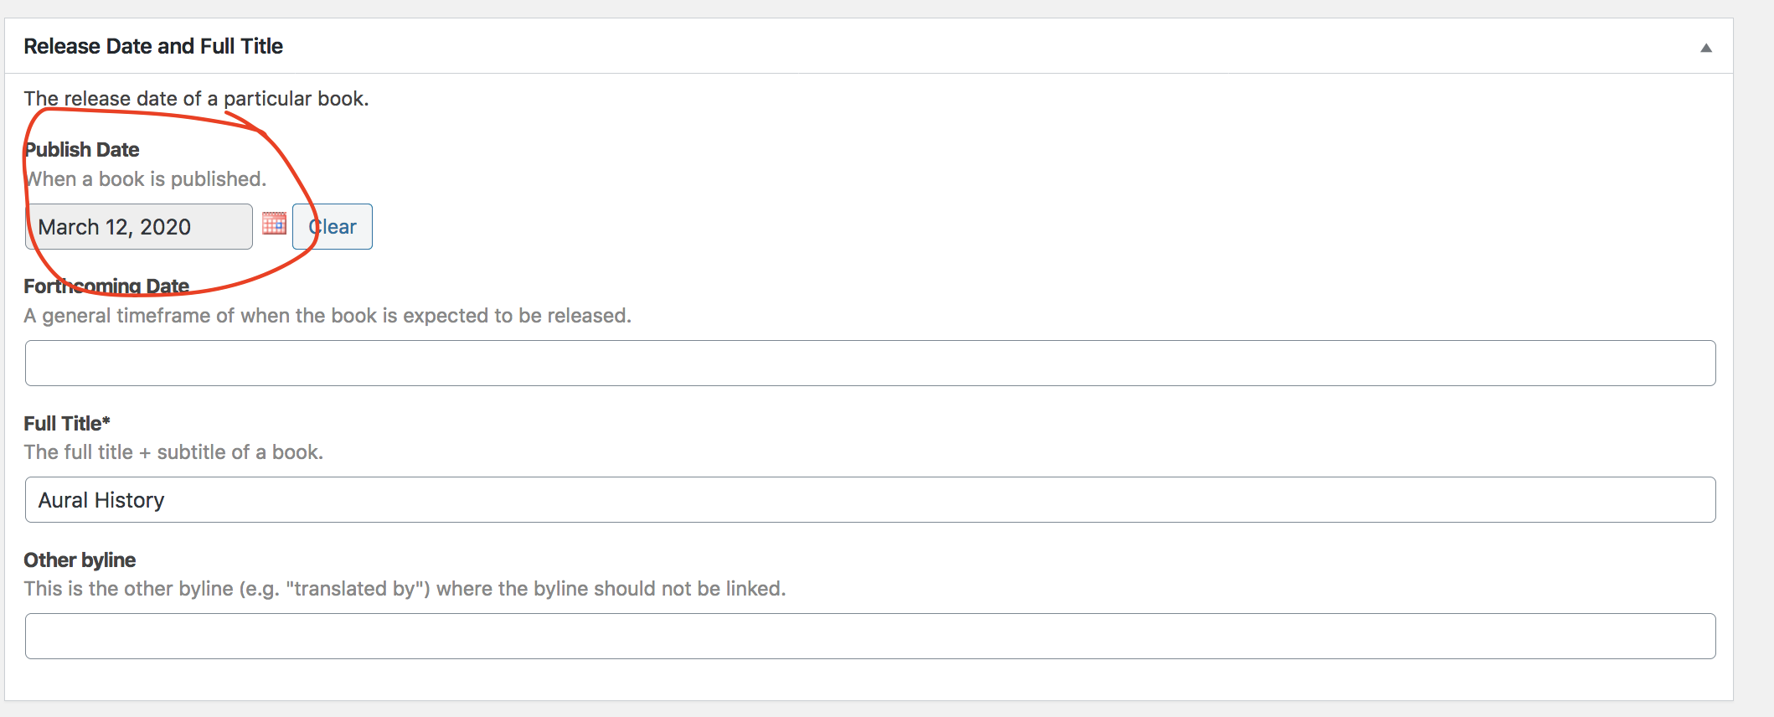Click the Release Date and Full Title heading
The image size is (1774, 717).
[153, 46]
